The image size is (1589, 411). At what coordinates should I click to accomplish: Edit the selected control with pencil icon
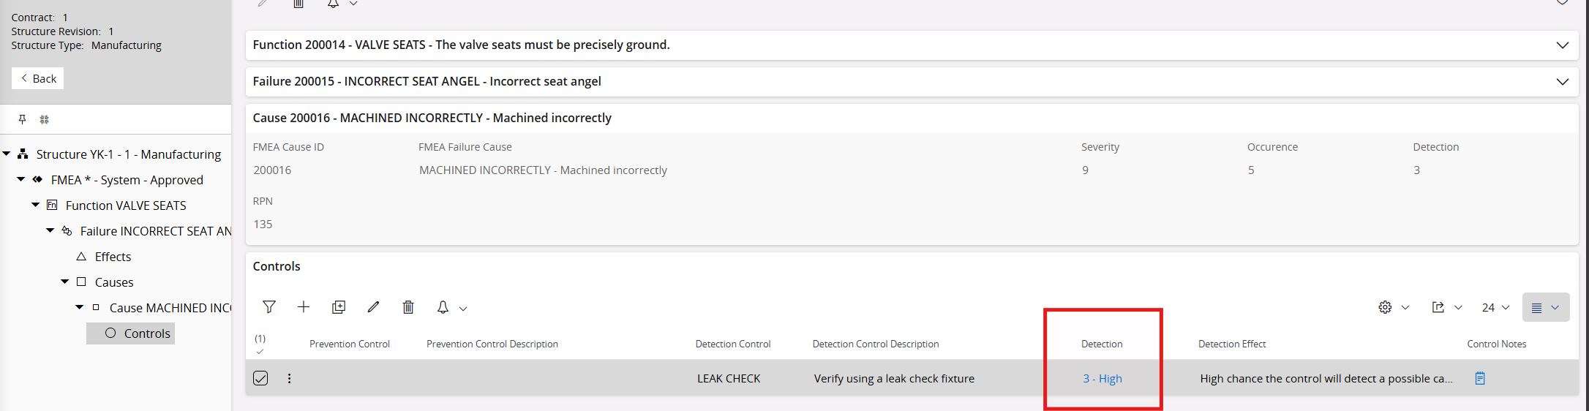373,307
